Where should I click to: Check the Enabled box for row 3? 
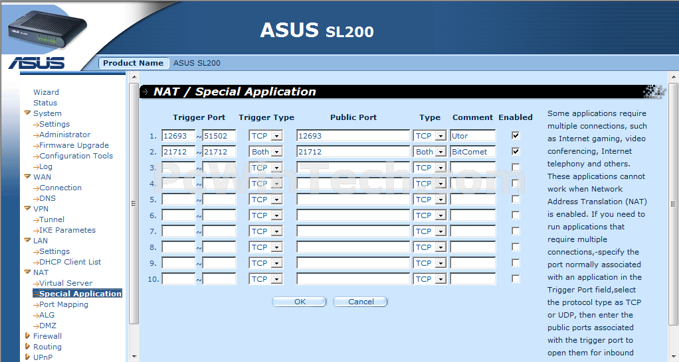pyautogui.click(x=516, y=167)
